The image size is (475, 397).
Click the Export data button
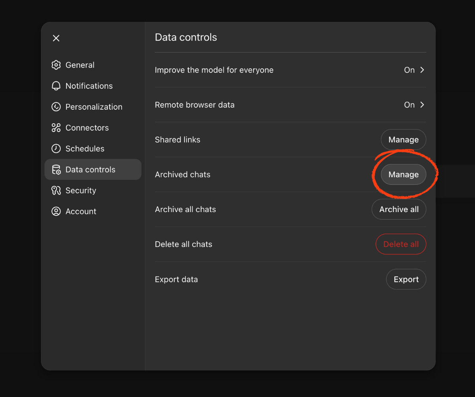coord(406,279)
